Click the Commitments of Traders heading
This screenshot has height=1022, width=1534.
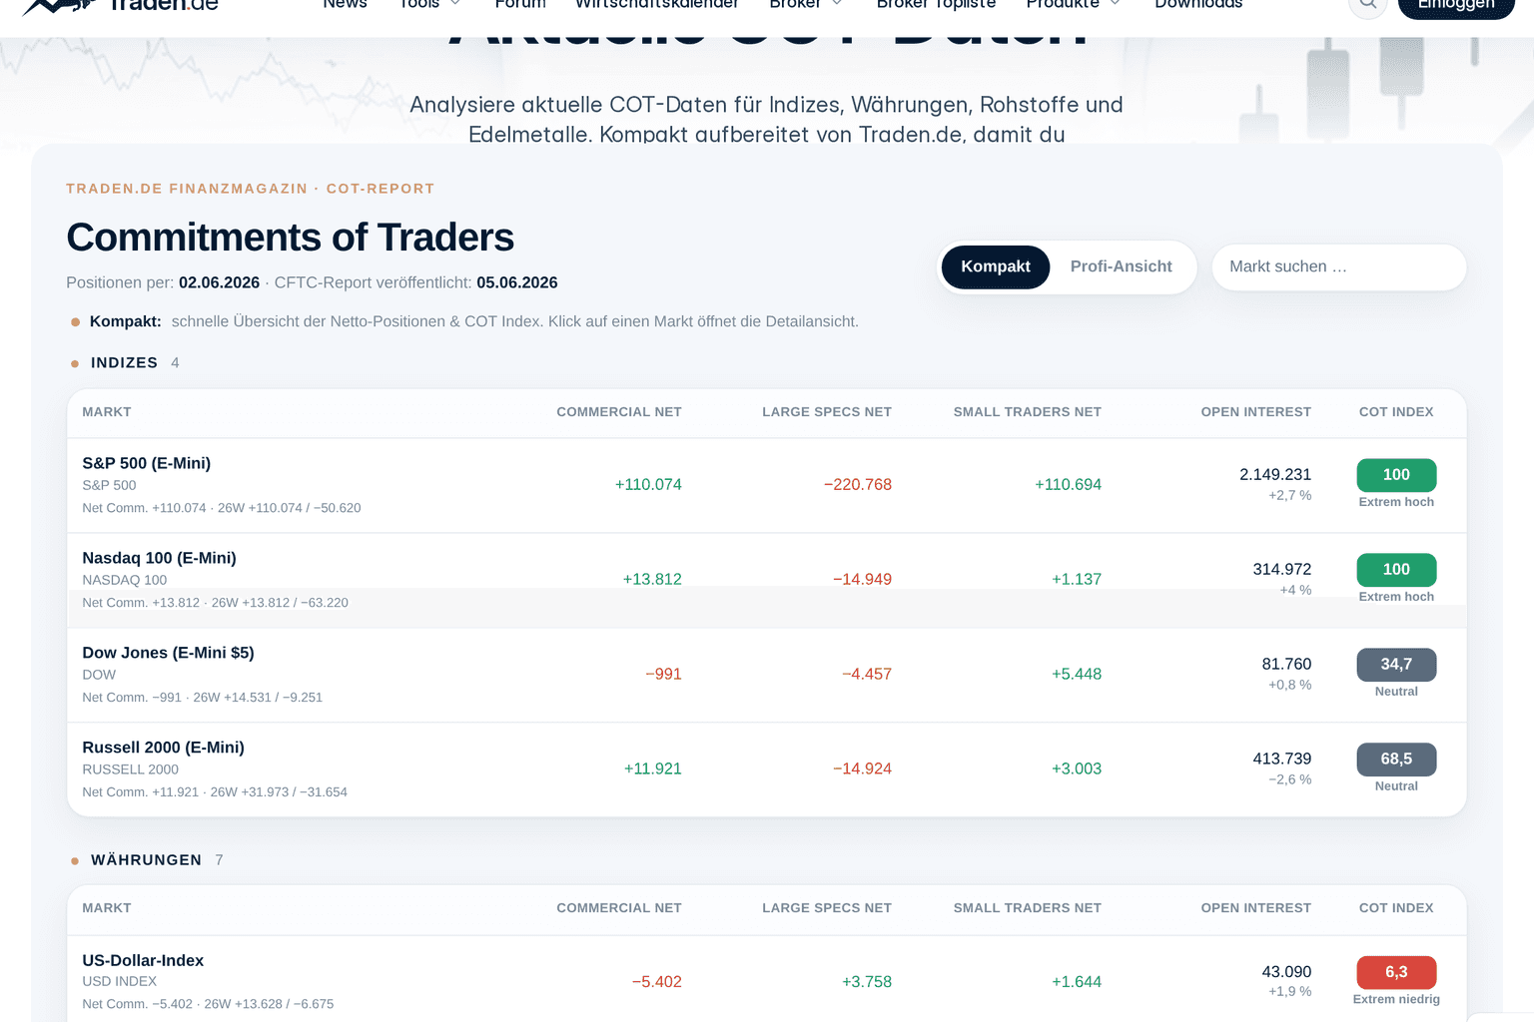[x=291, y=239]
